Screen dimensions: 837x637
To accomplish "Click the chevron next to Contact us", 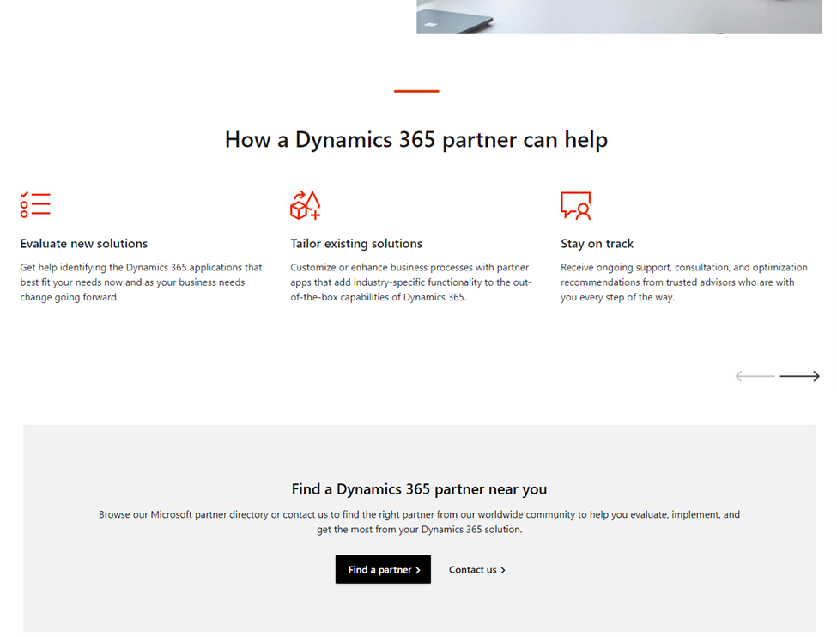I will [x=503, y=570].
